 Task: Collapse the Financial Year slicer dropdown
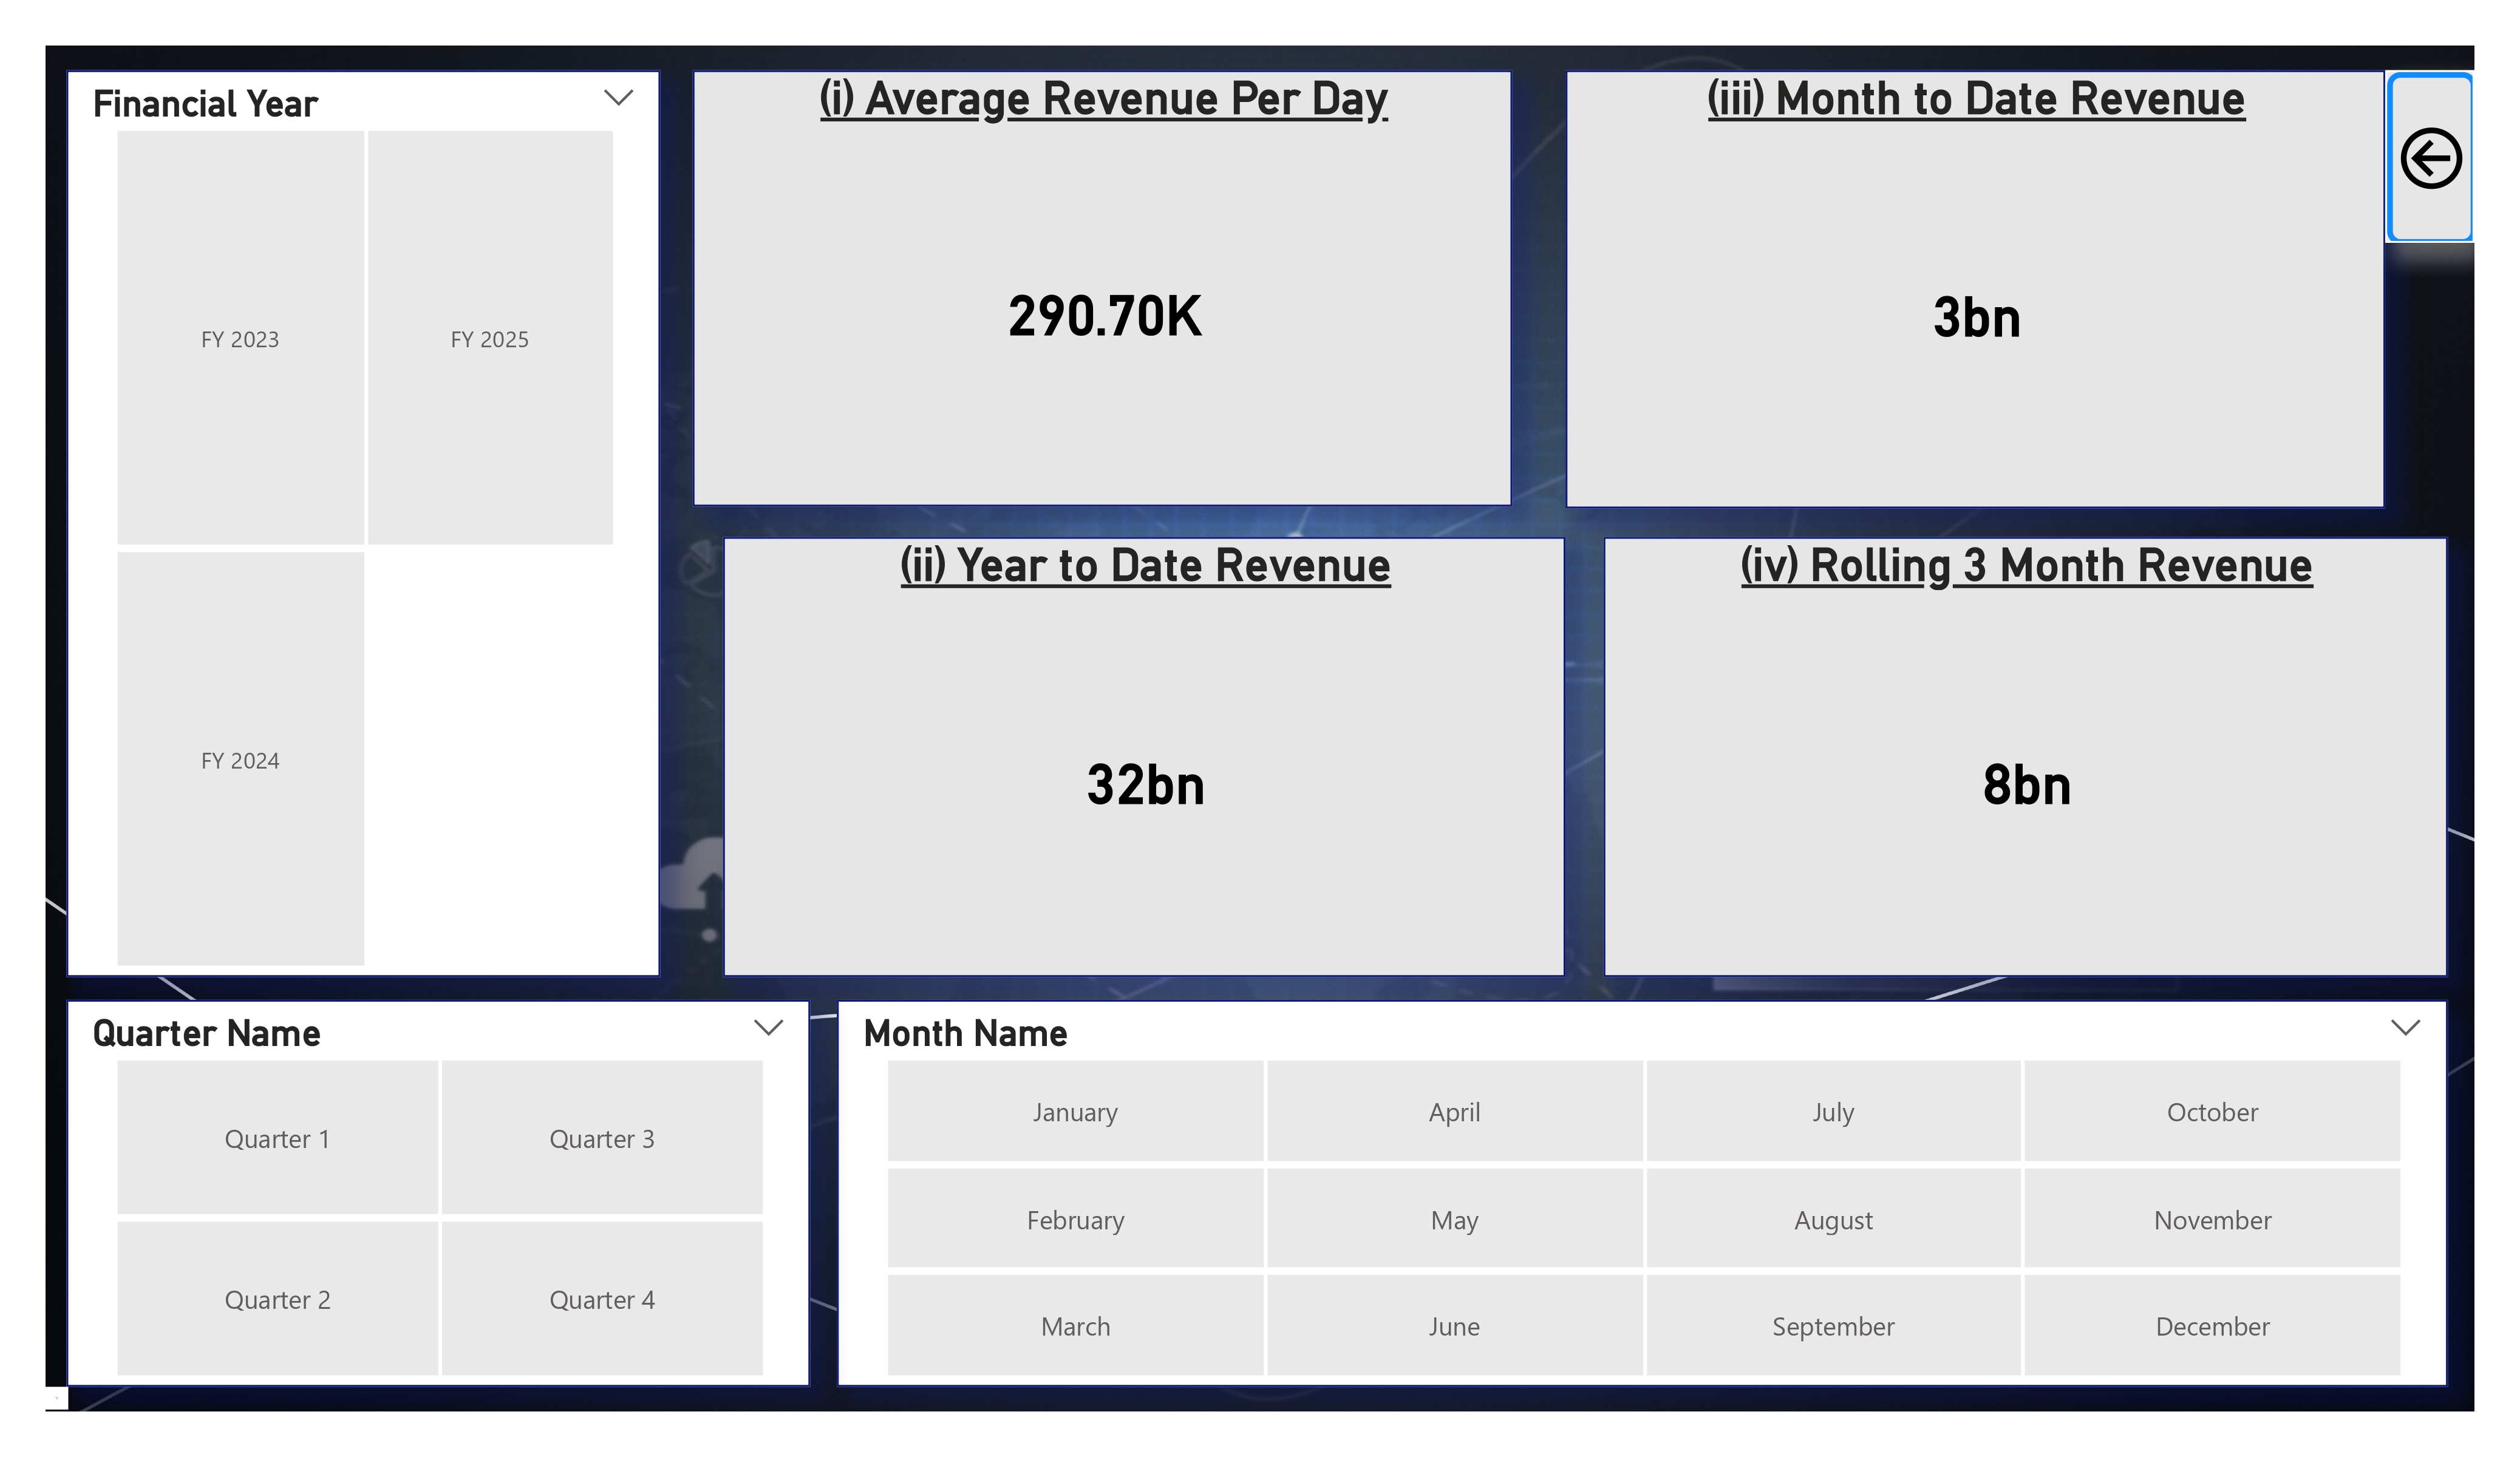[x=619, y=97]
